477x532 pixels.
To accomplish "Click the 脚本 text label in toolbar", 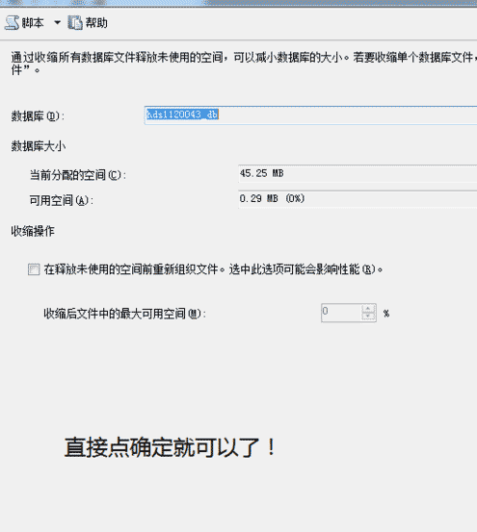I will pos(33,23).
